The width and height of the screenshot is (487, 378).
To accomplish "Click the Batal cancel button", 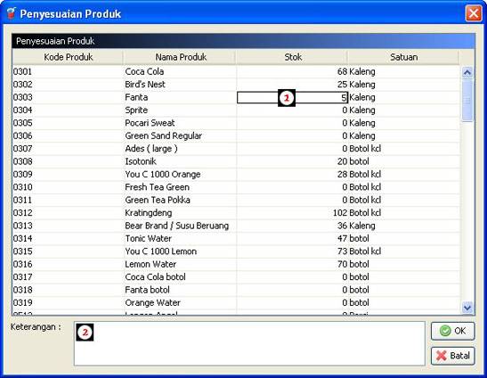I will click(452, 356).
